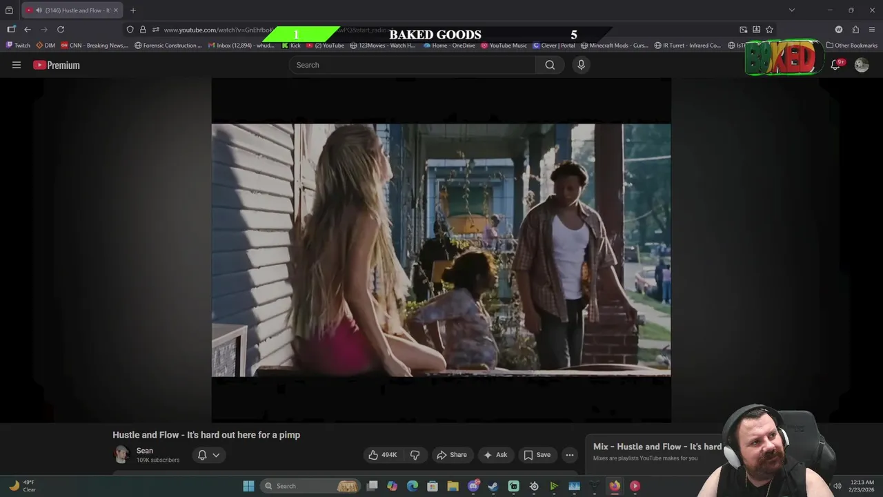Click the Share button
Viewport: 883px width, 497px height.
[x=452, y=455]
